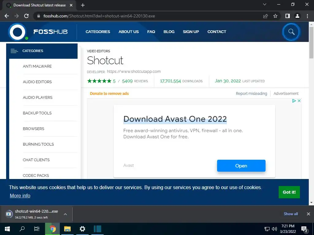Screen dimensions: 314x235
Task: Click the page vertical scrollbar thumb
Action: (x=312, y=42)
